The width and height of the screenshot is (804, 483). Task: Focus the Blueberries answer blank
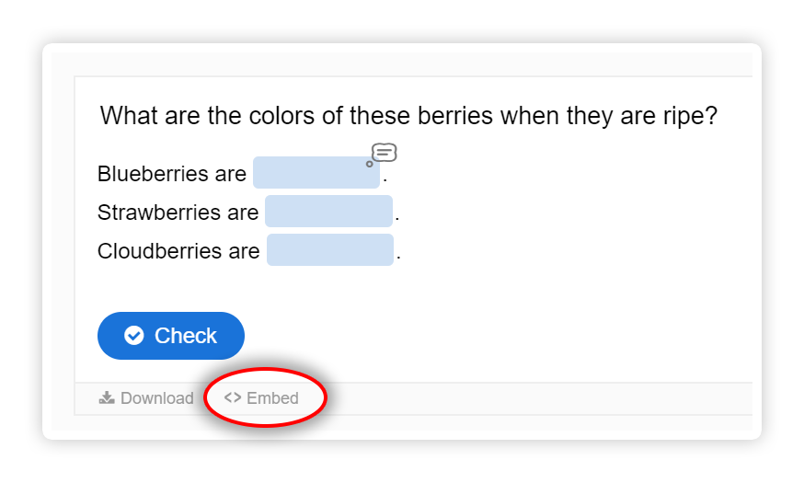pos(316,172)
